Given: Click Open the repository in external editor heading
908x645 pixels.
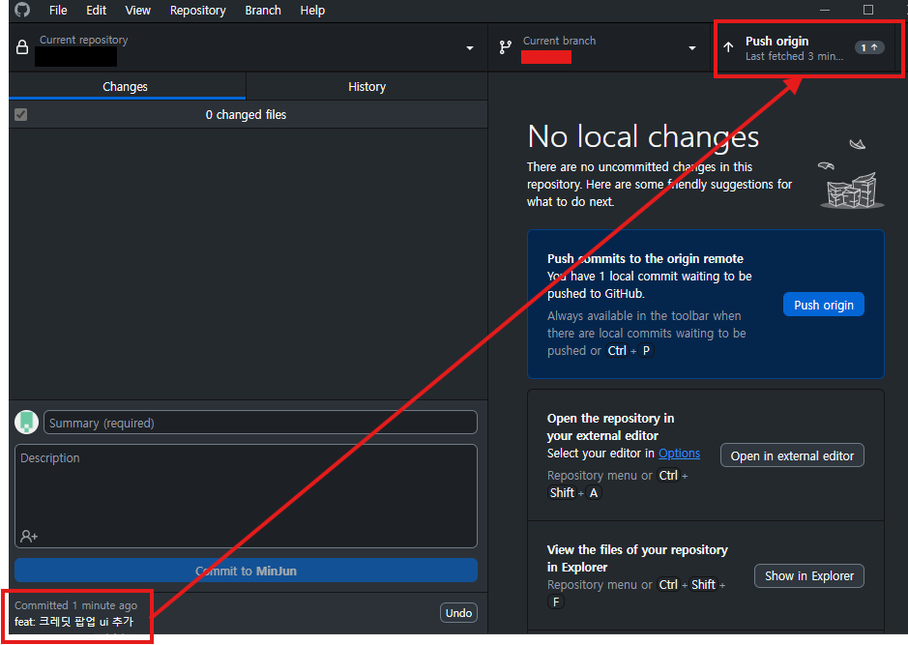Looking at the screenshot, I should coord(610,426).
